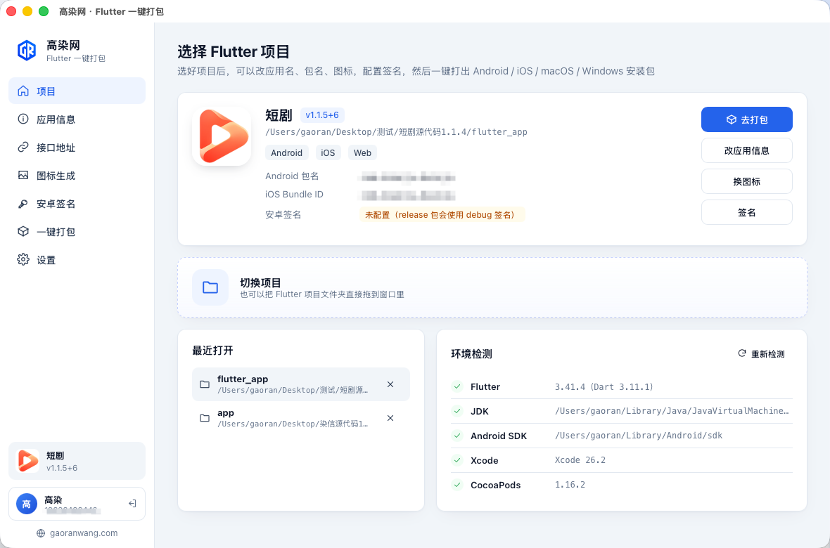830x548 pixels.
Task: Click the Android platform tag
Action: 286,153
